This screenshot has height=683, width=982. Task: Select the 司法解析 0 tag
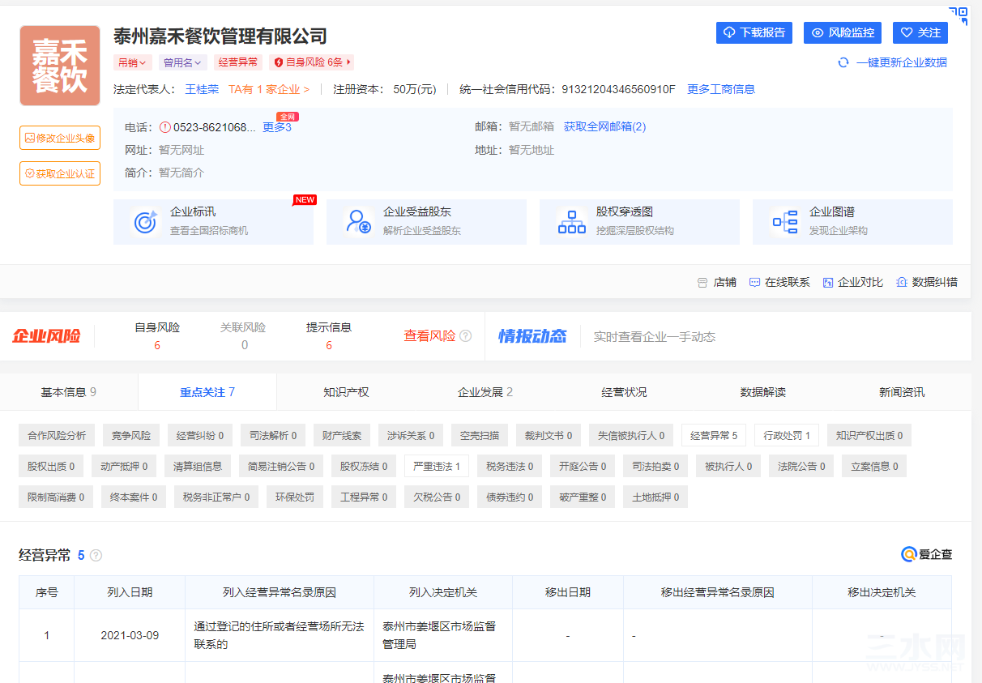click(x=273, y=435)
